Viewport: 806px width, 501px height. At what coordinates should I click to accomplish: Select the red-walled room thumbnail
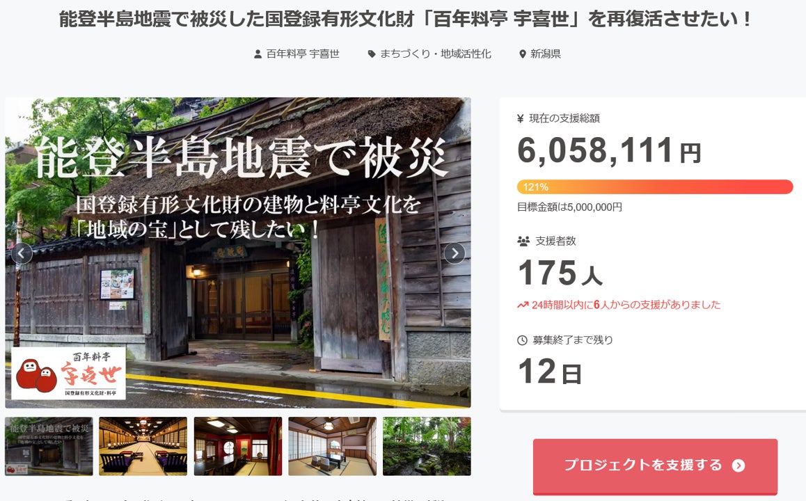[x=238, y=446]
